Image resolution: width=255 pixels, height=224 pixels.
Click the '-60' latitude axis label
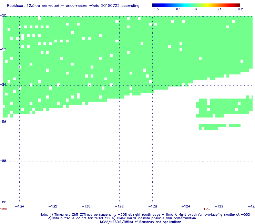[x=3, y=202]
